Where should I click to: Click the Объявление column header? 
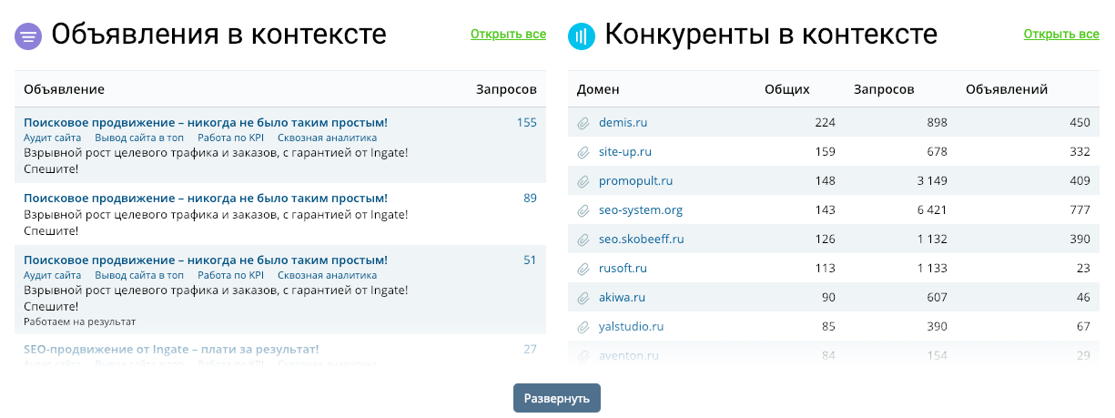64,89
